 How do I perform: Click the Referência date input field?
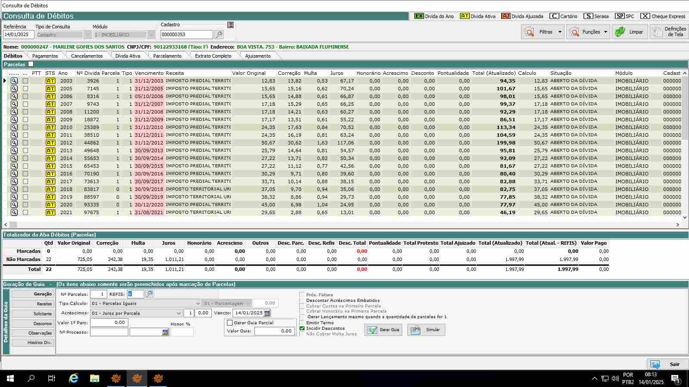(18, 35)
